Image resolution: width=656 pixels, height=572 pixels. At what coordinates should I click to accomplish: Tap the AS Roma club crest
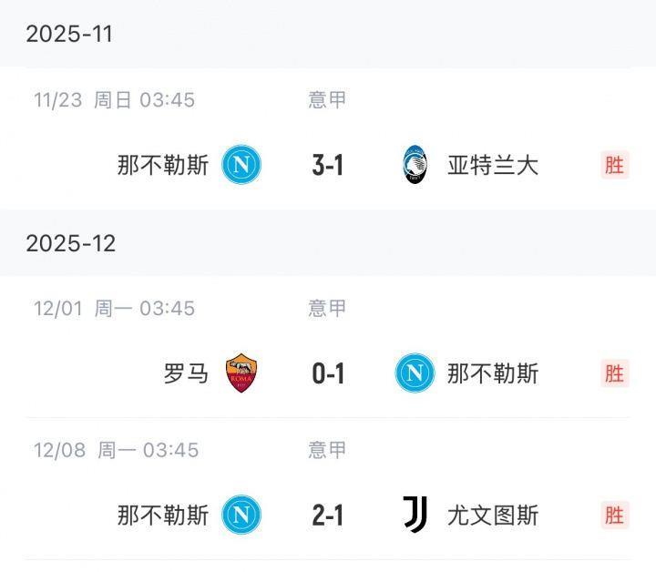[x=241, y=373]
